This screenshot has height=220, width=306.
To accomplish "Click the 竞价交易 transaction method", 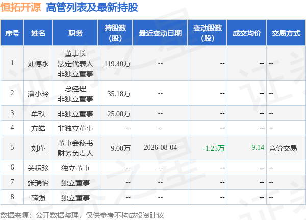I will 283,148.
